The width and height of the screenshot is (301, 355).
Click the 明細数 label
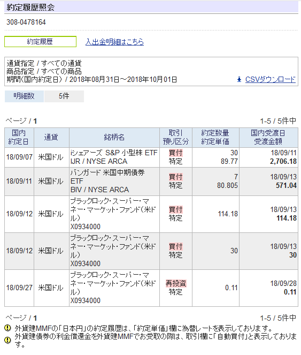[24, 96]
